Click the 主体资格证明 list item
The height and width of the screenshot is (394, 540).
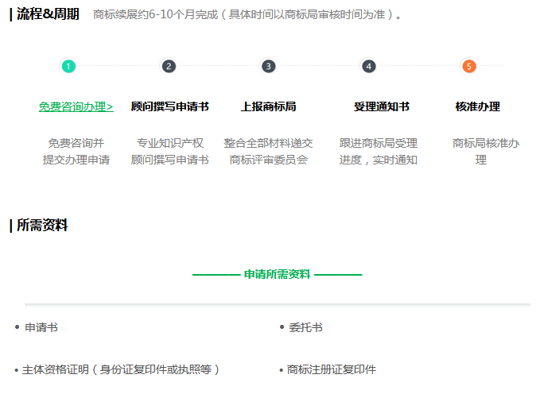[x=121, y=369]
